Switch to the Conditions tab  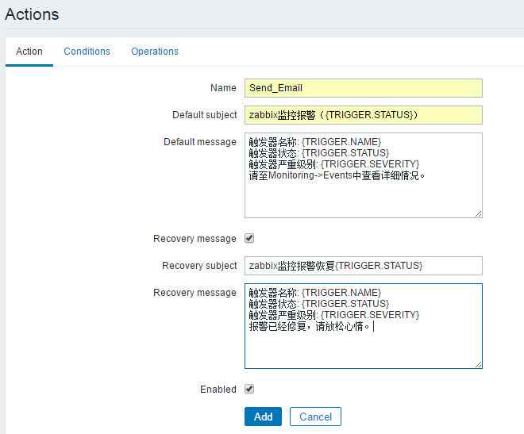87,52
